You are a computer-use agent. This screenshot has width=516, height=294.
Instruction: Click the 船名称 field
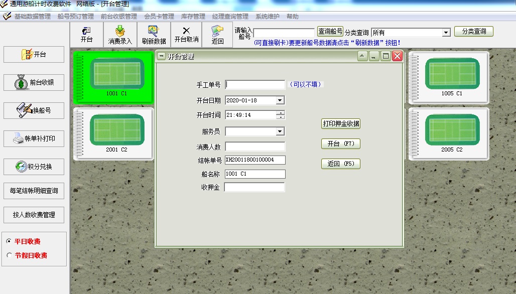[255, 174]
